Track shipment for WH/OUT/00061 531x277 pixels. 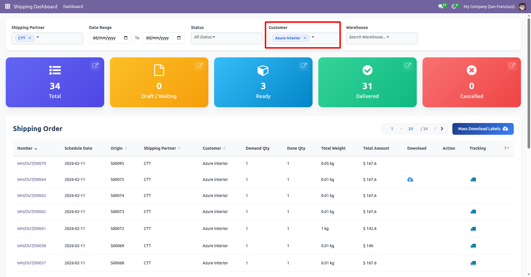473,229
